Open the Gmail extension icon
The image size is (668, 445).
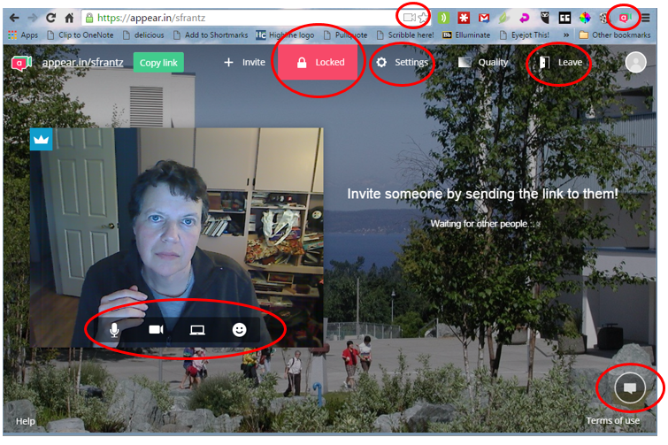tap(484, 18)
